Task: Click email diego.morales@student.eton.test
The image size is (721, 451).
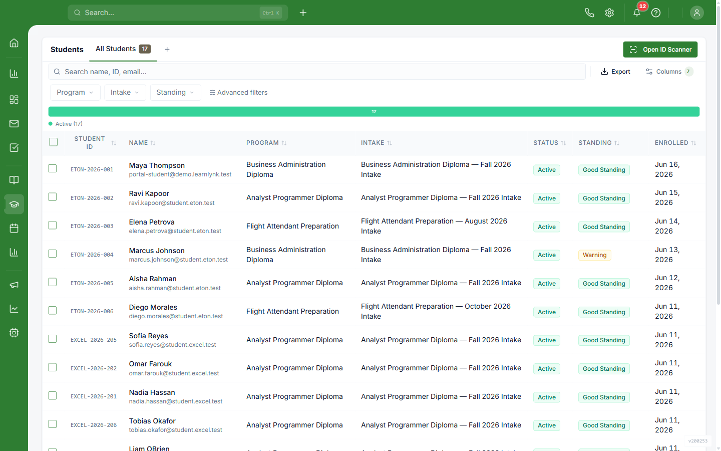Action: coord(176,316)
